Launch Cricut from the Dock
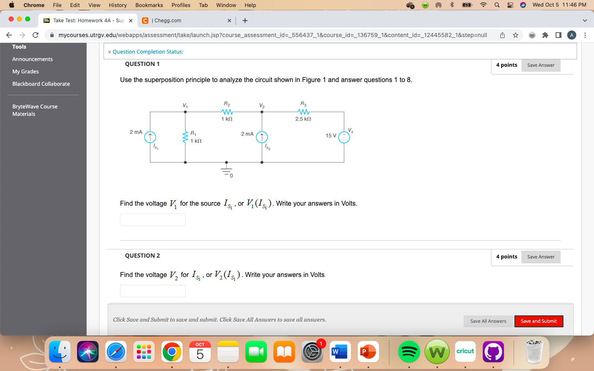 465,351
